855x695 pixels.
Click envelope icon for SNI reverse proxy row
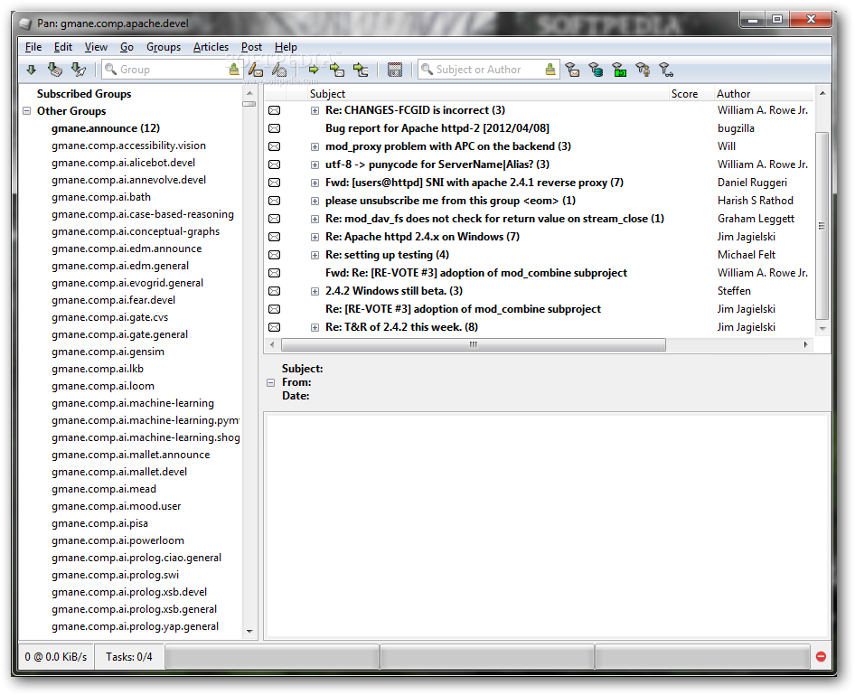pyautogui.click(x=274, y=182)
